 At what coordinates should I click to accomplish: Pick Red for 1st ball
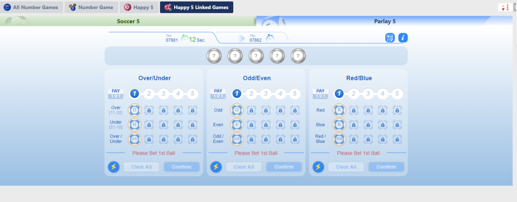[339, 110]
